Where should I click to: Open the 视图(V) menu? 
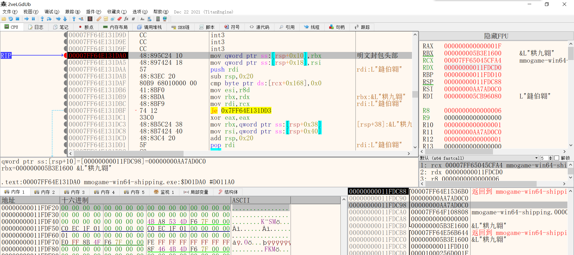pos(31,12)
